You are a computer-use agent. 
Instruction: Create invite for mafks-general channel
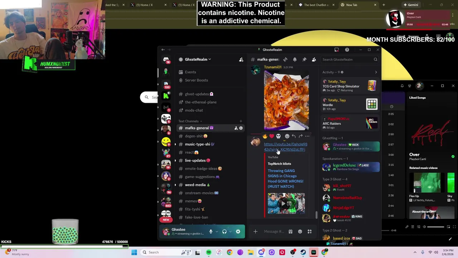236,128
